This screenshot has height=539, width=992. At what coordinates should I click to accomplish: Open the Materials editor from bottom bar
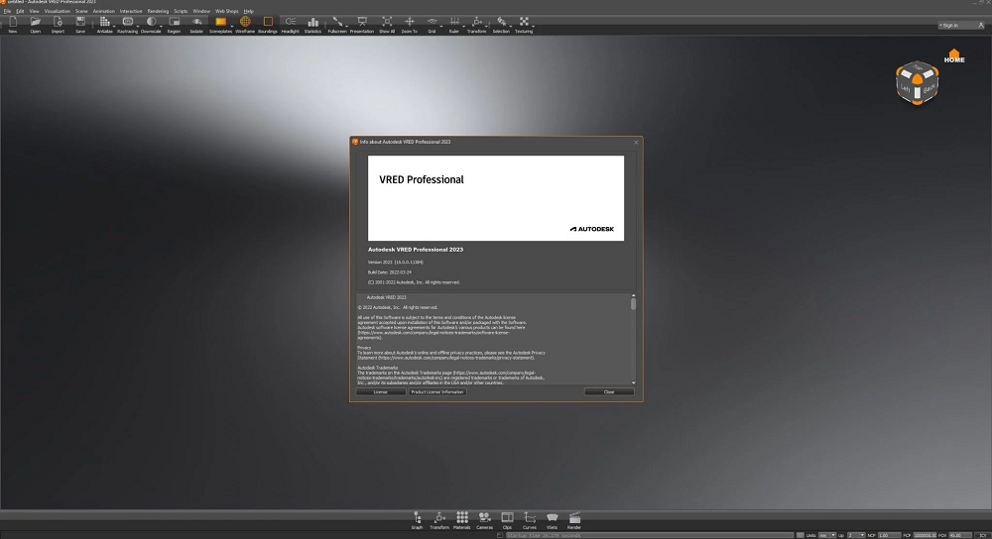click(x=461, y=518)
